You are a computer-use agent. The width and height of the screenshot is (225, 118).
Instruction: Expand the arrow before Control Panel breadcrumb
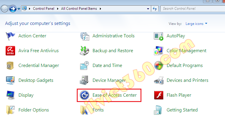coord(30,9)
